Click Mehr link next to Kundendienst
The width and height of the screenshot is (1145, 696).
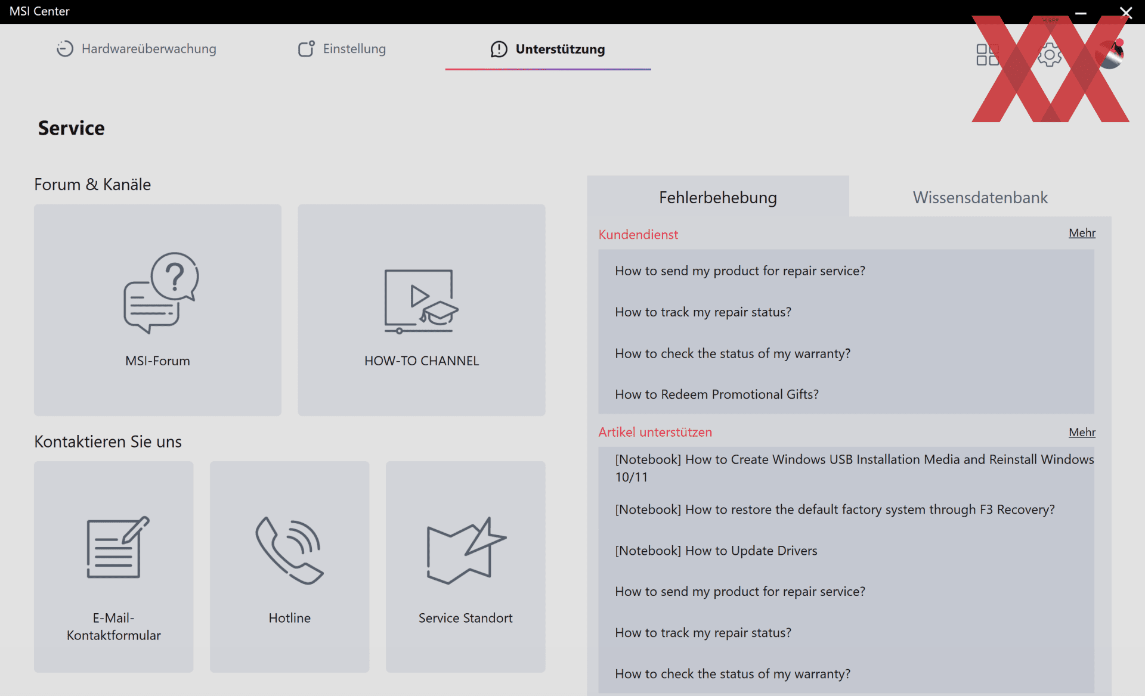[1082, 233]
